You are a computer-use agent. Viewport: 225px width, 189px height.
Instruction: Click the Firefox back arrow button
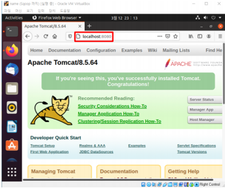tap(28, 36)
